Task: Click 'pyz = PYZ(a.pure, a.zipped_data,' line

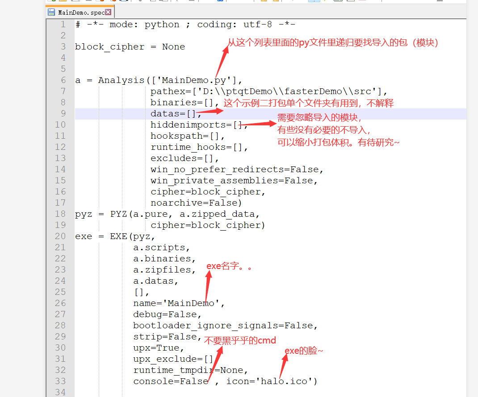Action: pos(168,214)
